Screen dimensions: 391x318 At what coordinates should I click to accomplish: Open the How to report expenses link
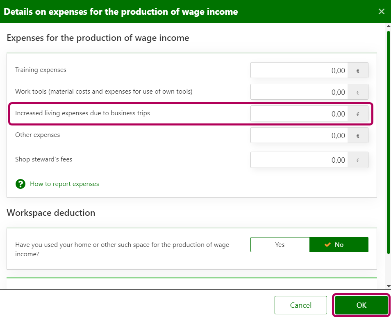pyautogui.click(x=64, y=184)
